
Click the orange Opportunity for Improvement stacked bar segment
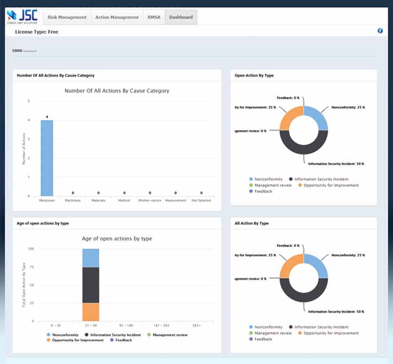pos(91,312)
